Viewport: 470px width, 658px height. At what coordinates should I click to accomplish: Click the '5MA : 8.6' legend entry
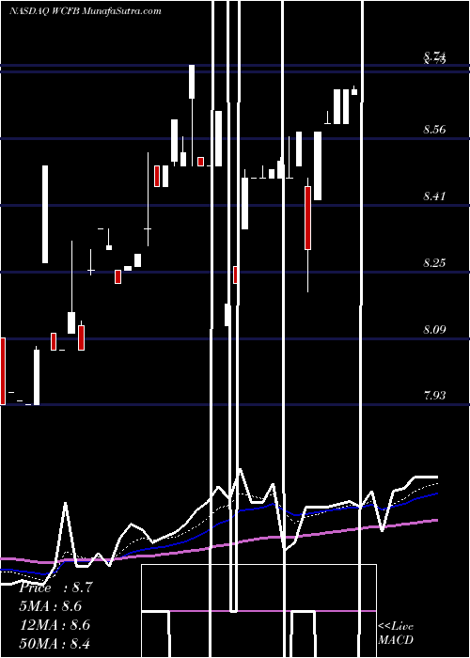pos(51,606)
